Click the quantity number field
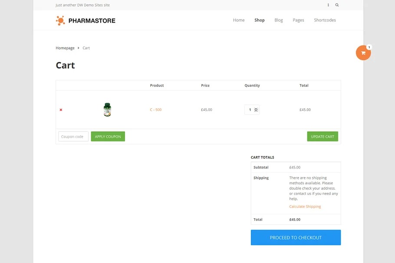This screenshot has width=395, height=263. (x=249, y=110)
